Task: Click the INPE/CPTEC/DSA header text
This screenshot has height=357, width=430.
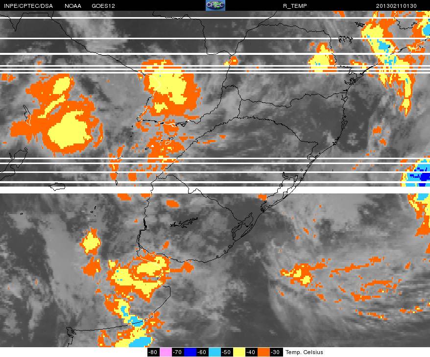Action: click(x=28, y=6)
